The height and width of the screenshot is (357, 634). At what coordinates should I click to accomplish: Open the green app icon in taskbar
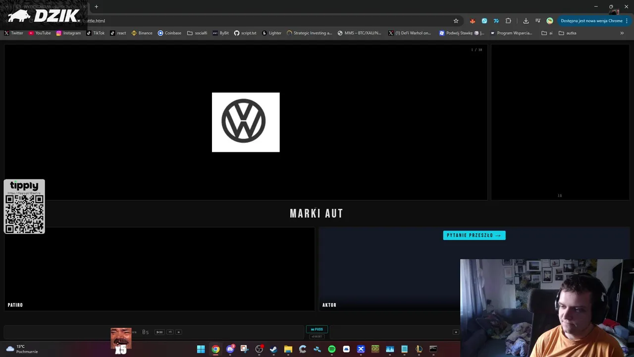coord(375,349)
